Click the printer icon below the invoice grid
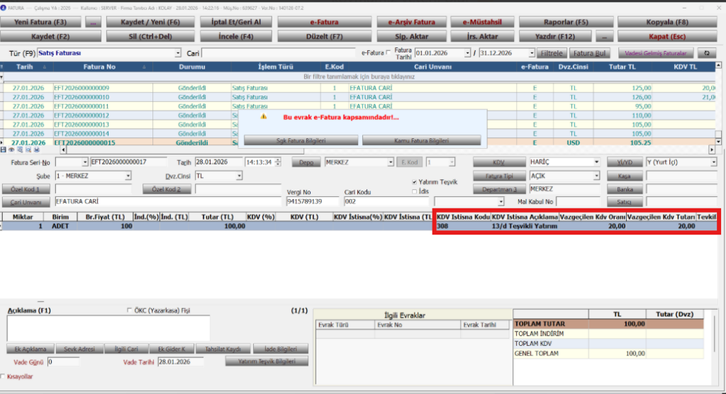The height and width of the screenshot is (394, 726). tap(37, 150)
